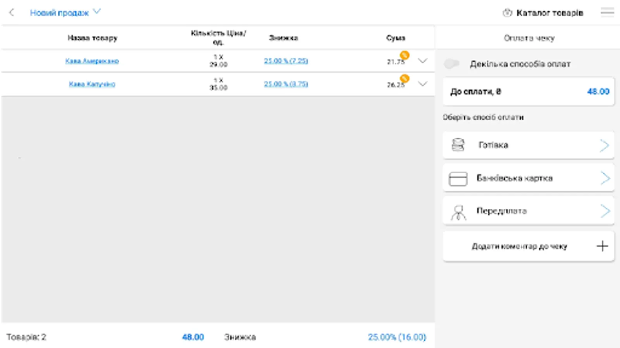Open the Готівка payment option
This screenshot has width=620, height=348.
tap(528, 145)
